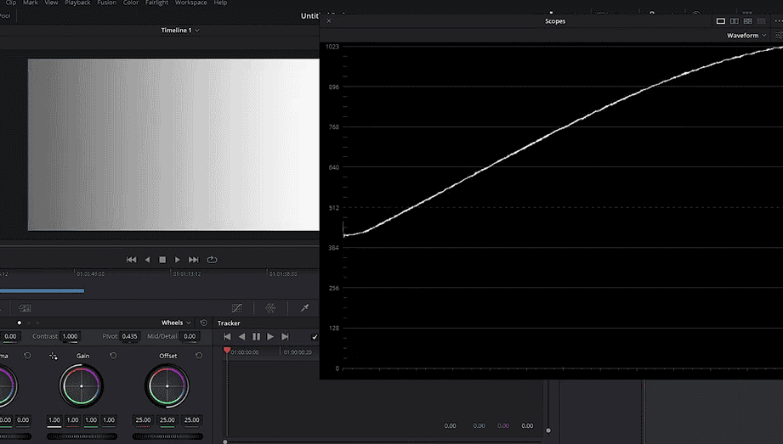Click the Tracker red playhead marker

[227, 351]
